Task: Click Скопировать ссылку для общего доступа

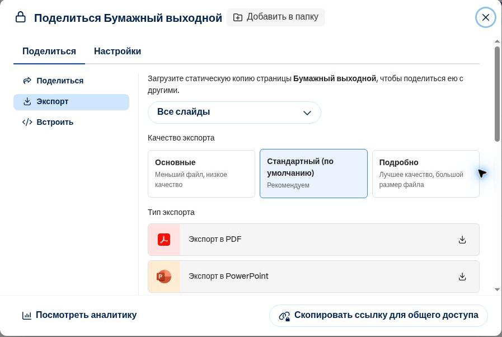Action: click(x=378, y=316)
